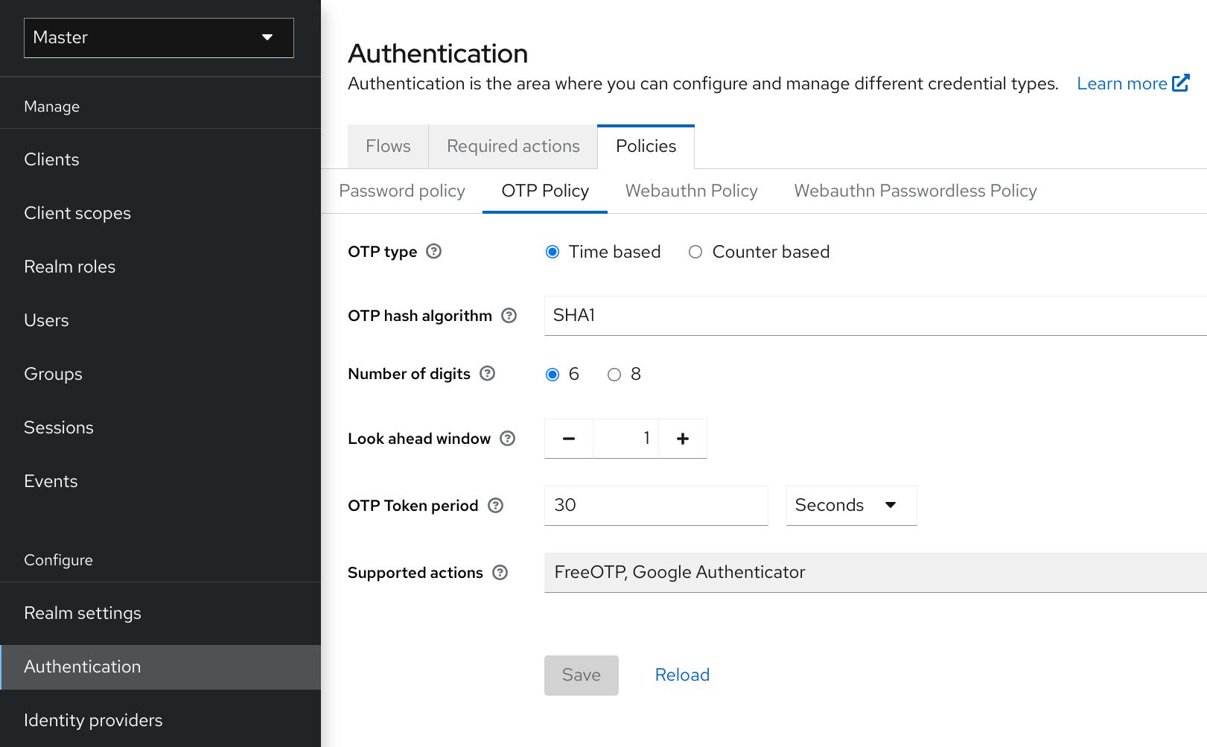Navigate to Realm roles
Screen dimensions: 1207x747
(160, 267)
